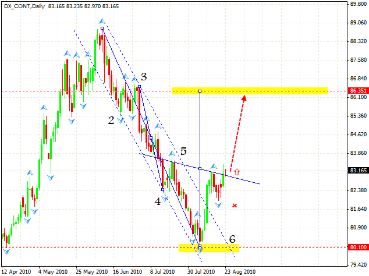Click the black 83.165 current price tag
This screenshot has height=276, width=369.
tap(358, 170)
